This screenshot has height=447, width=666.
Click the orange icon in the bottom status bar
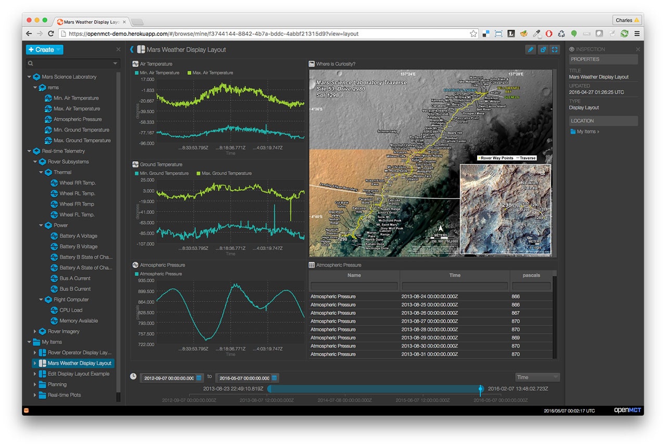coord(26,410)
